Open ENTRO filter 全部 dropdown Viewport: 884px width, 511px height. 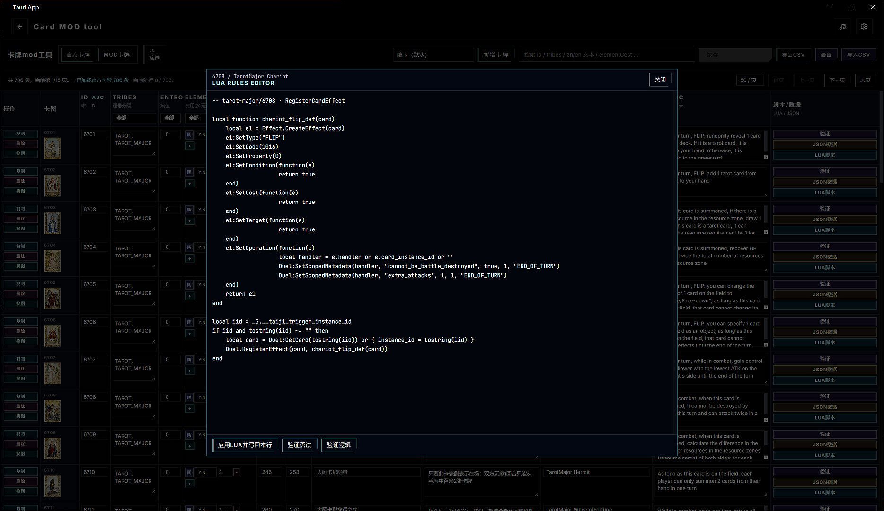170,117
